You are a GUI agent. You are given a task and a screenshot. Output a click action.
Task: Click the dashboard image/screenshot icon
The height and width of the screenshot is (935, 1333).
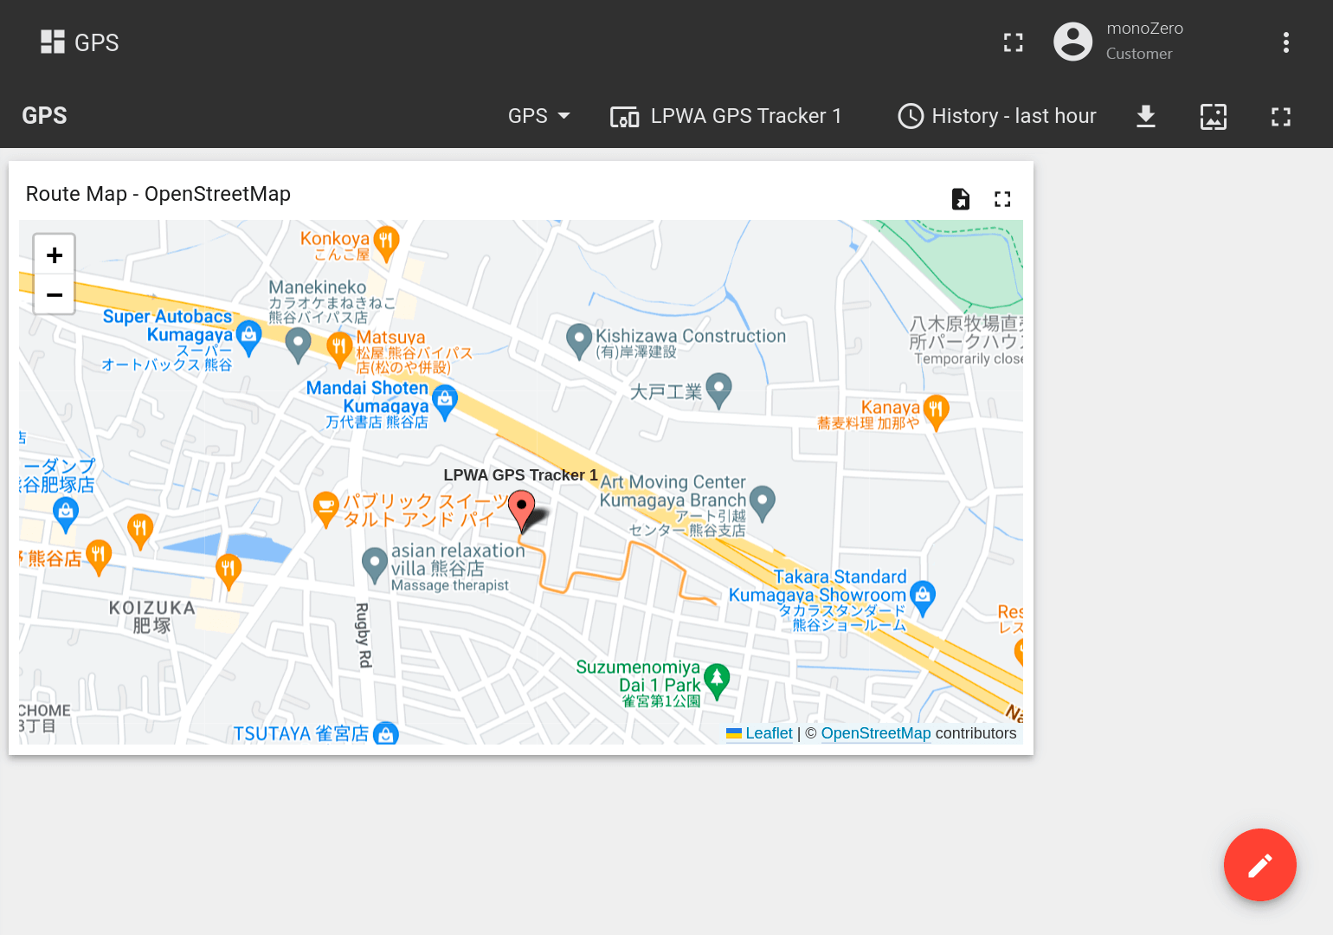tap(1213, 116)
